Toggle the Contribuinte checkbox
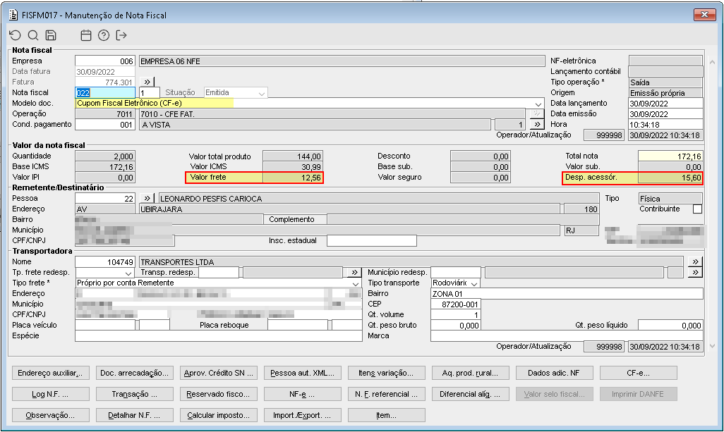724x432 pixels. pos(697,209)
